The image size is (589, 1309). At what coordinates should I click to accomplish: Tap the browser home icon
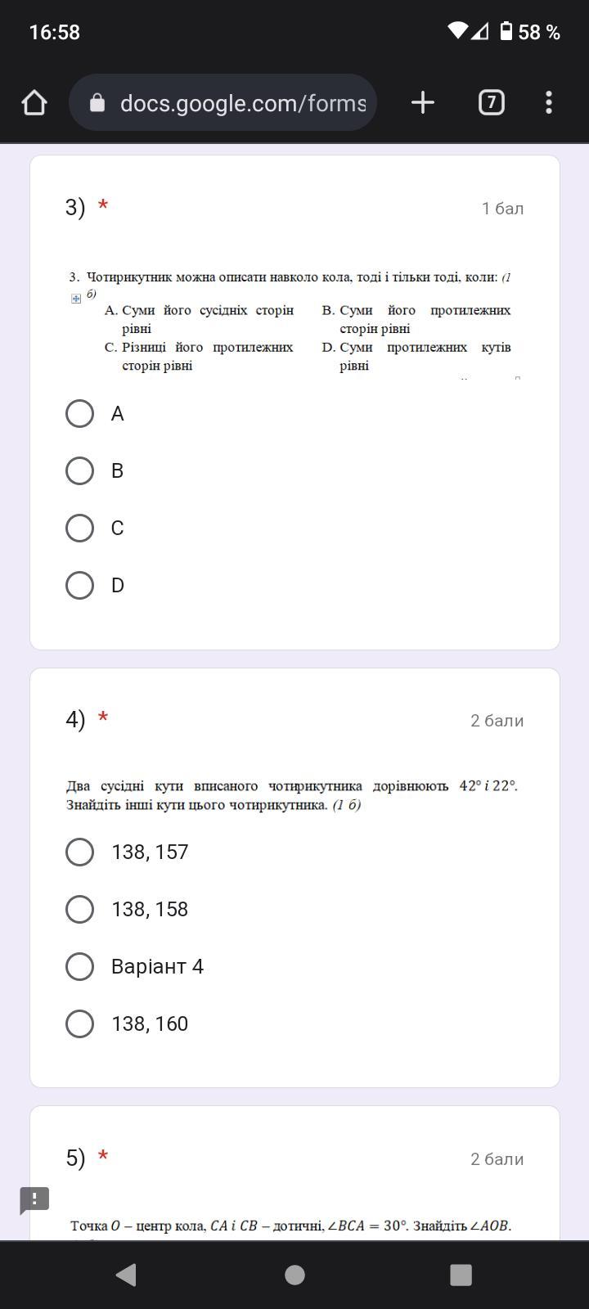(x=34, y=102)
